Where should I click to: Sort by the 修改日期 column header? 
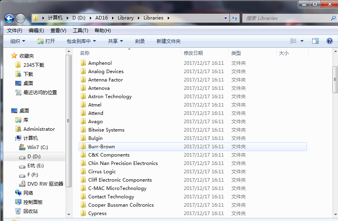click(193, 53)
